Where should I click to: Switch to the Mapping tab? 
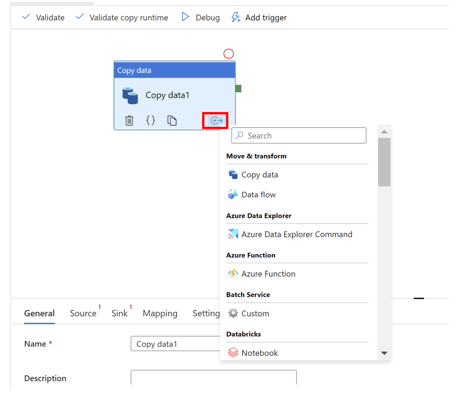[x=160, y=314]
